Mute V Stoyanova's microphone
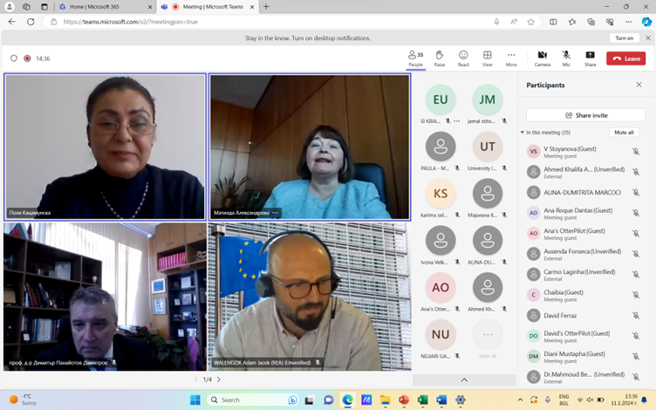This screenshot has height=410, width=656. click(636, 151)
